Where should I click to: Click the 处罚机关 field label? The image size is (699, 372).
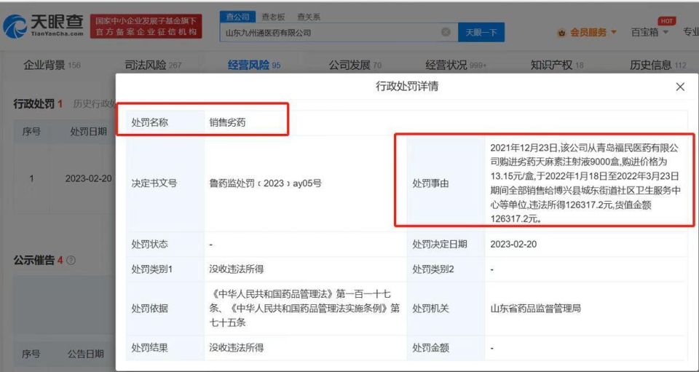(430, 308)
